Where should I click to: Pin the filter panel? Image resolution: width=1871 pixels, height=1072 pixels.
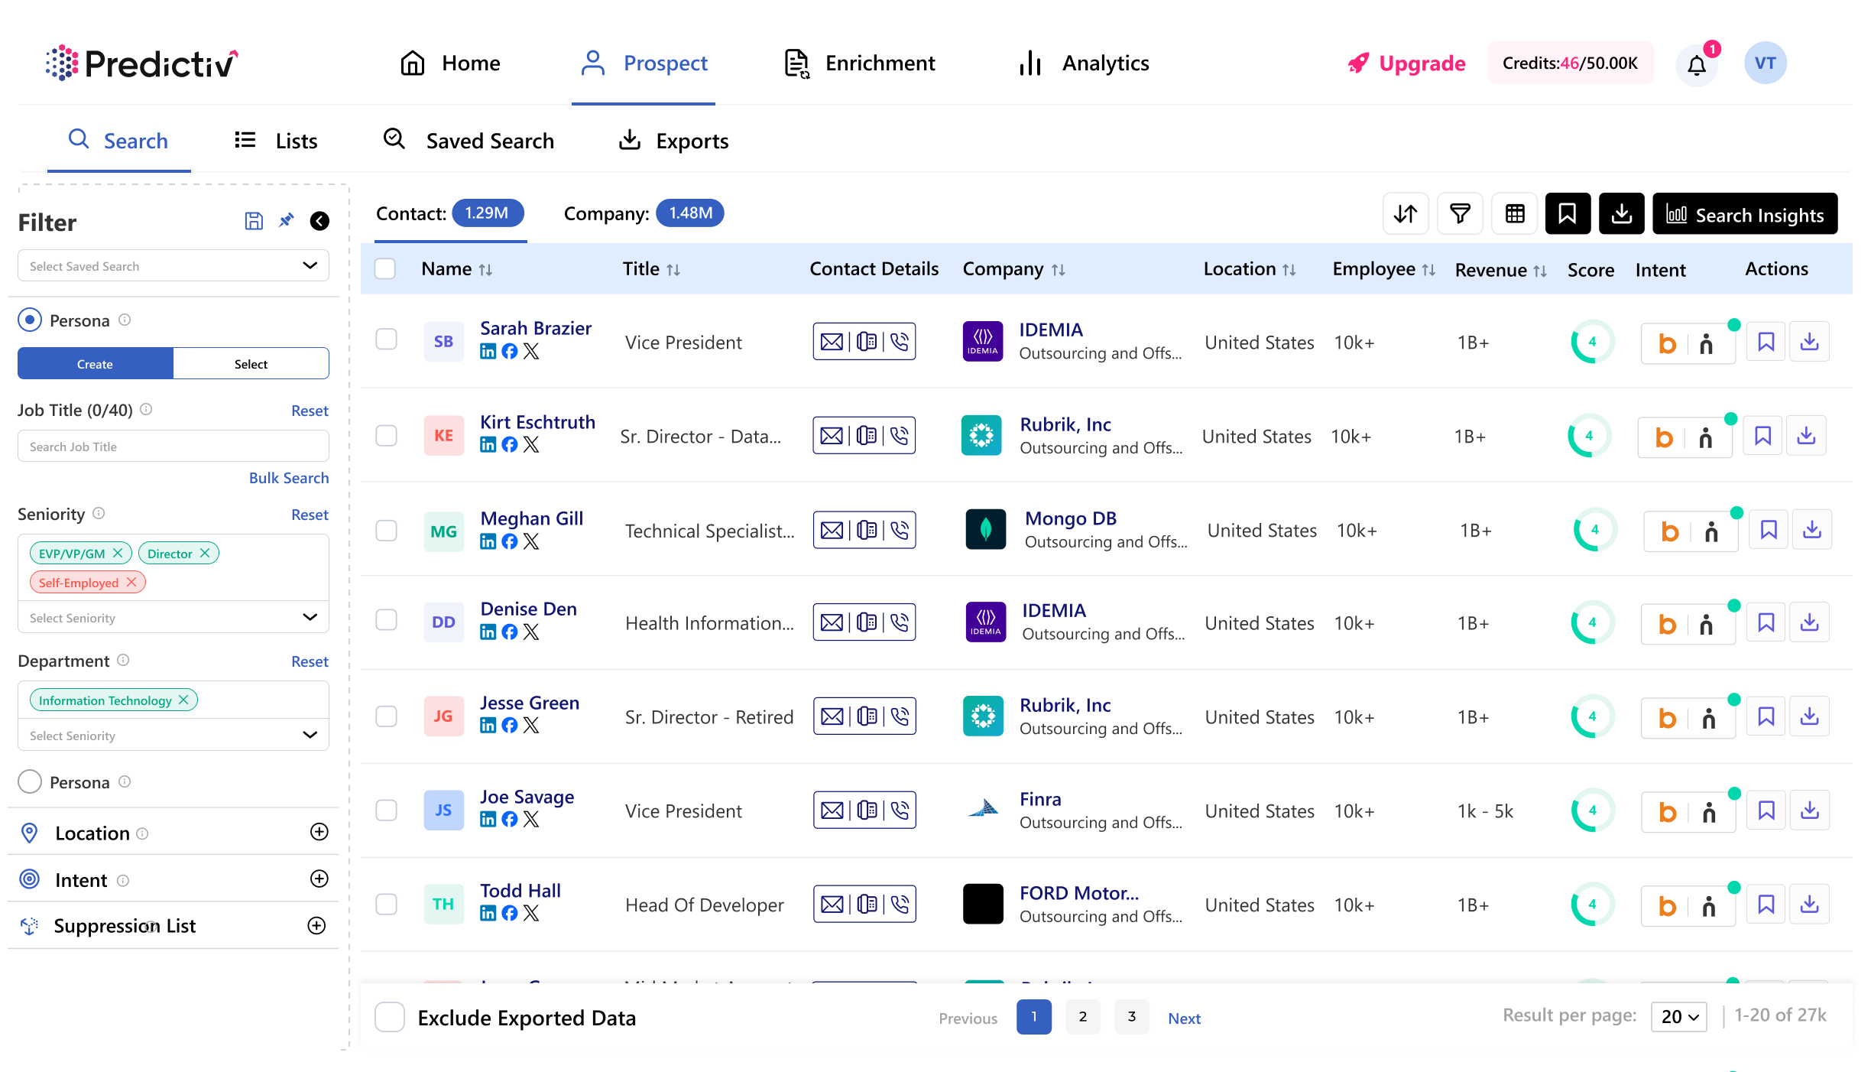[x=286, y=221]
